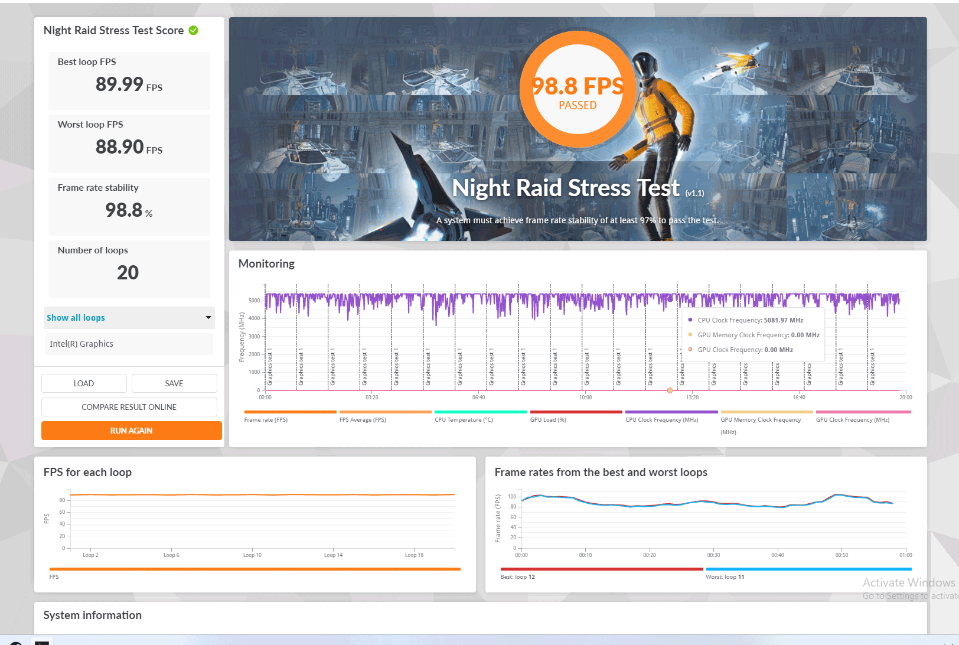Click Frame rates from best and worst loops heading

pyautogui.click(x=601, y=473)
